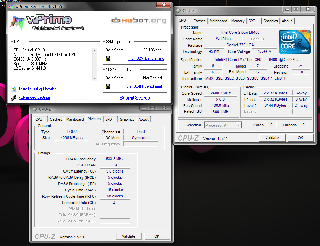
Task: Click the wPrime title bar app icon
Action: click(x=11, y=6)
